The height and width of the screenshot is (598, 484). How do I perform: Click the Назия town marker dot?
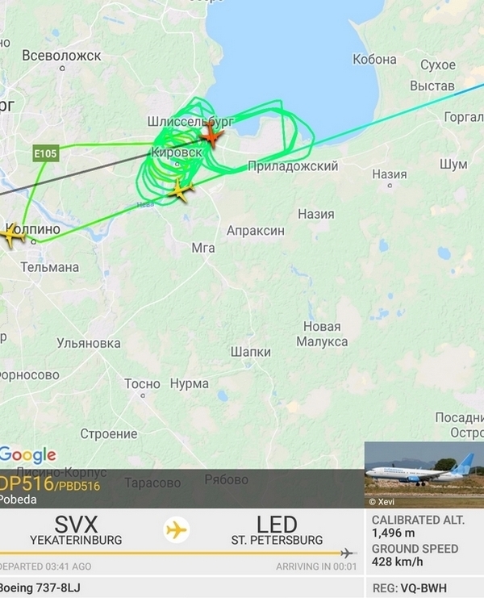coord(390,186)
